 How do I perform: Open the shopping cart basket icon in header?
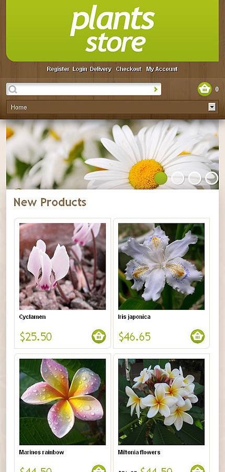pyautogui.click(x=205, y=89)
